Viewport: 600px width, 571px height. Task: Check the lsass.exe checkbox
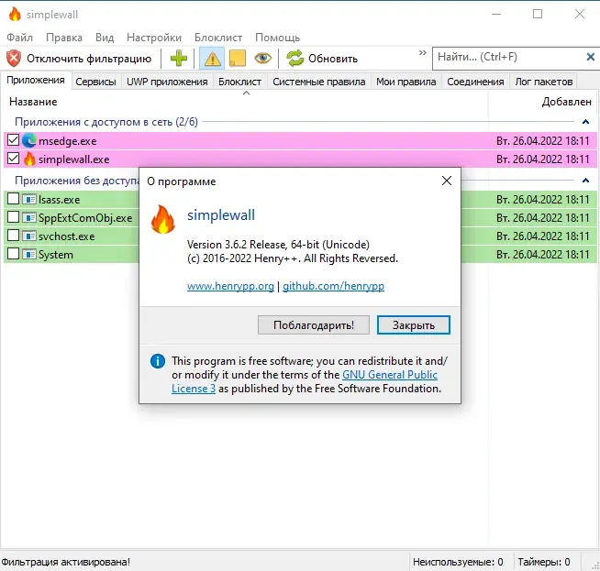pos(14,199)
